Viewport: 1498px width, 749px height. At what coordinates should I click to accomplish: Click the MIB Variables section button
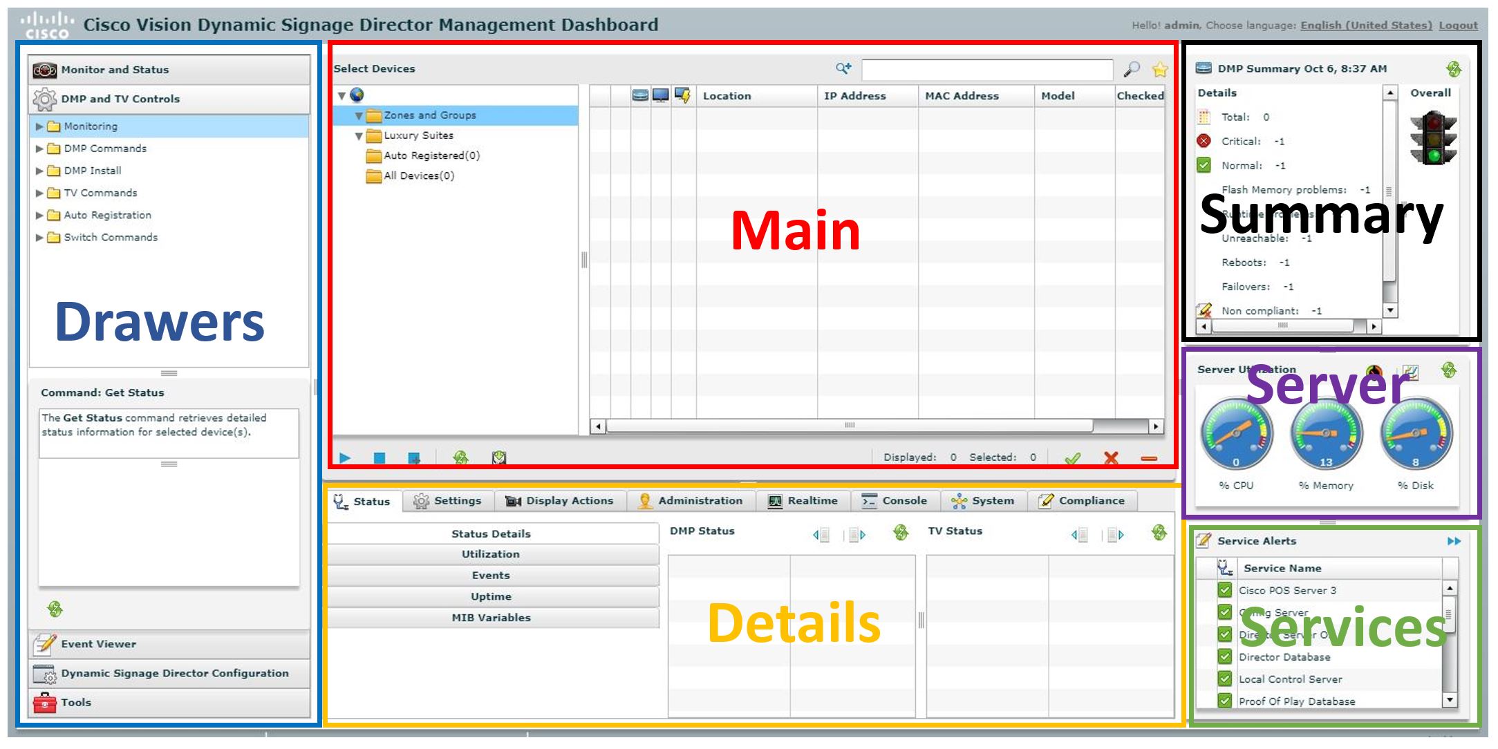492,618
